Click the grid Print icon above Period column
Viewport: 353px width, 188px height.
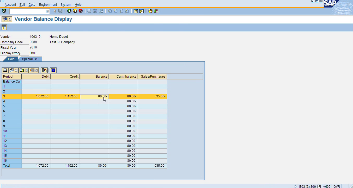[x=5, y=70]
